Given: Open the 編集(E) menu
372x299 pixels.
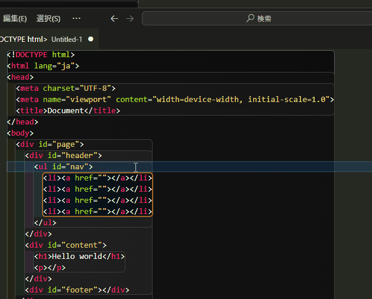Looking at the screenshot, I should [x=15, y=18].
